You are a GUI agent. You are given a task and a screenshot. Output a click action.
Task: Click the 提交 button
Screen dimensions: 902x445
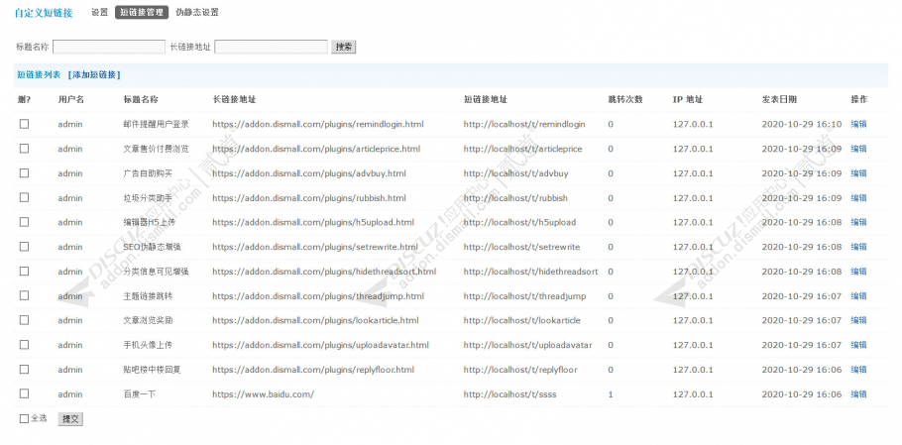[70, 419]
